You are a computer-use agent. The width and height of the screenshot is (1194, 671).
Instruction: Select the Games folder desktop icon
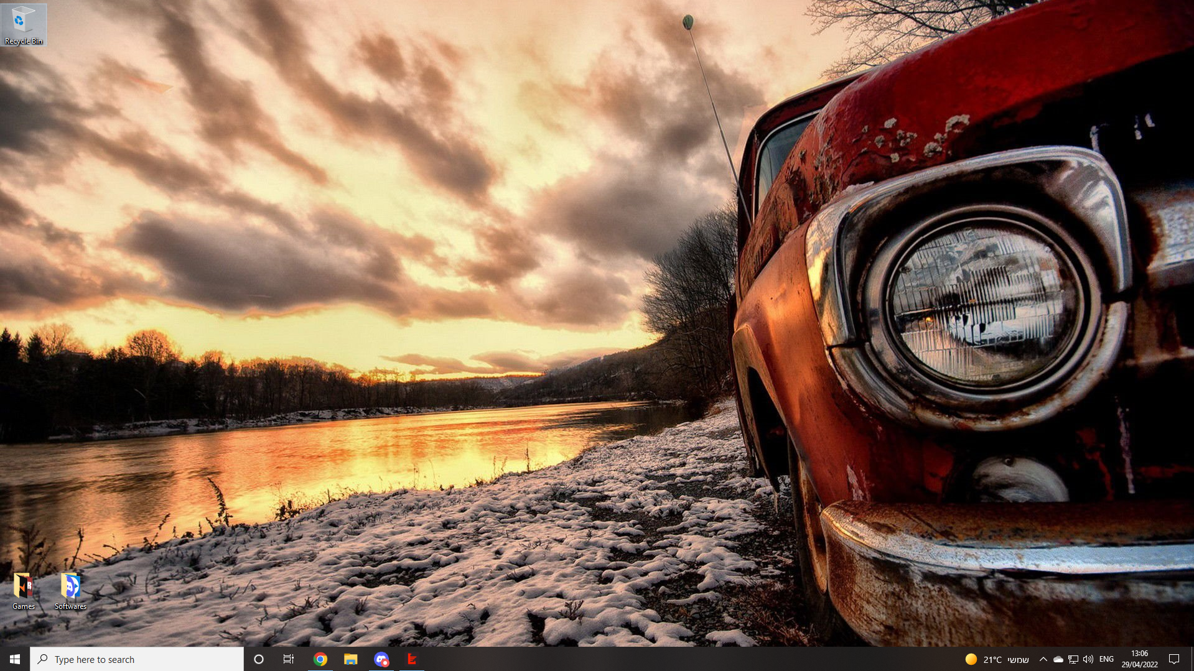[24, 591]
